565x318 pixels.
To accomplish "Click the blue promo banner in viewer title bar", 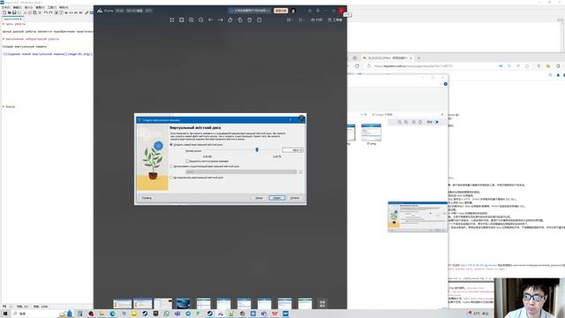I will [250, 11].
